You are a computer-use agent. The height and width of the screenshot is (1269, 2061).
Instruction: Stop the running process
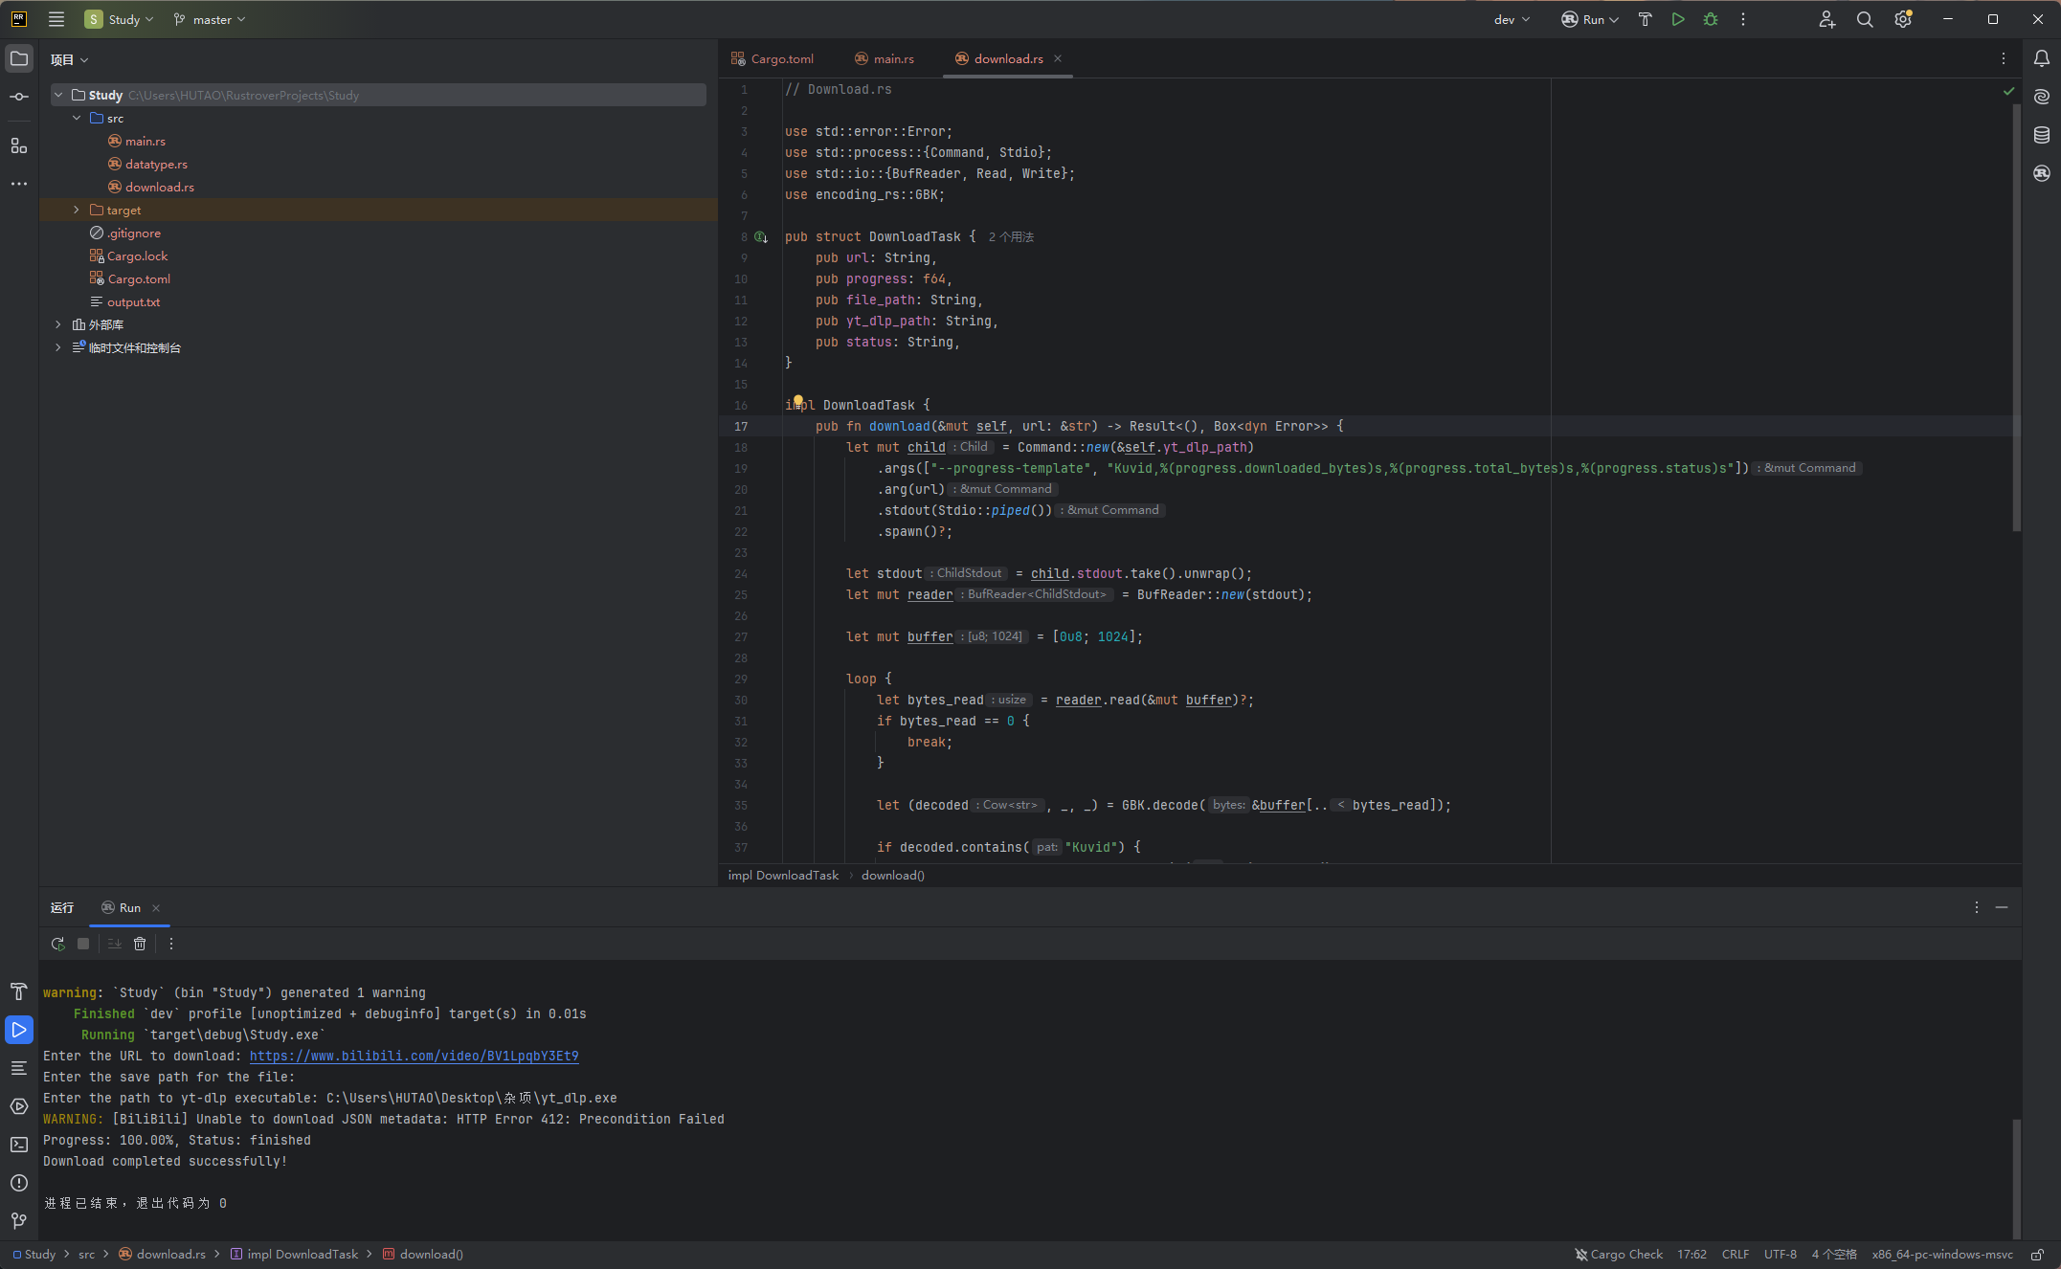83,944
